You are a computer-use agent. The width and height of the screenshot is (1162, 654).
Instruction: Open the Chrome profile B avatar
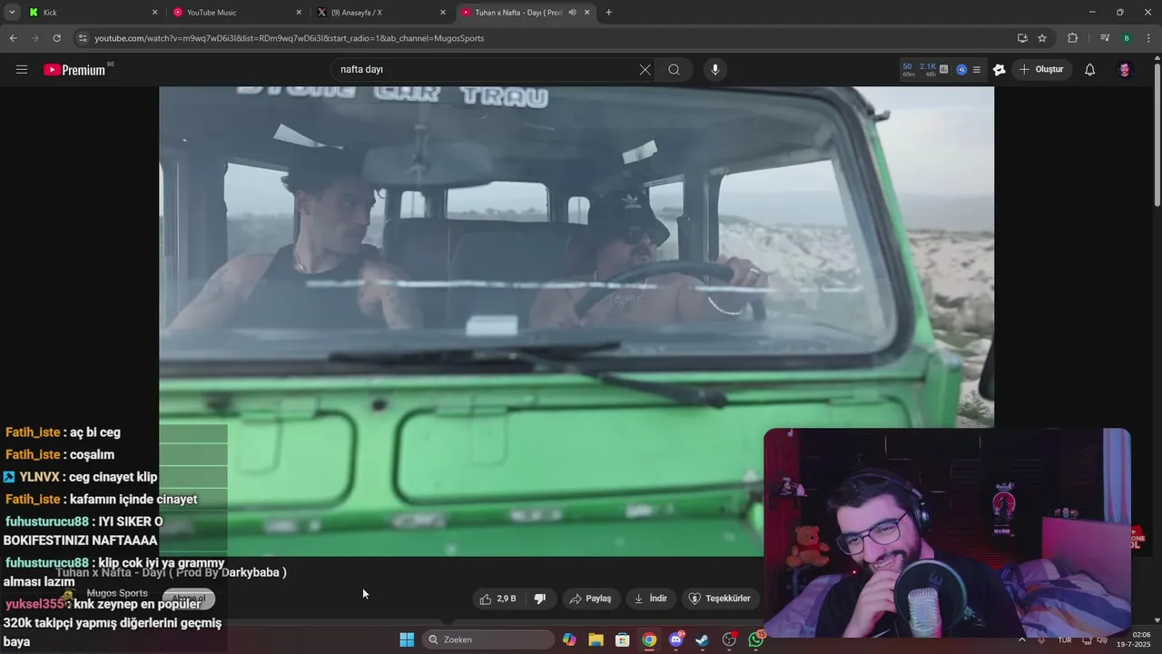tap(1127, 38)
